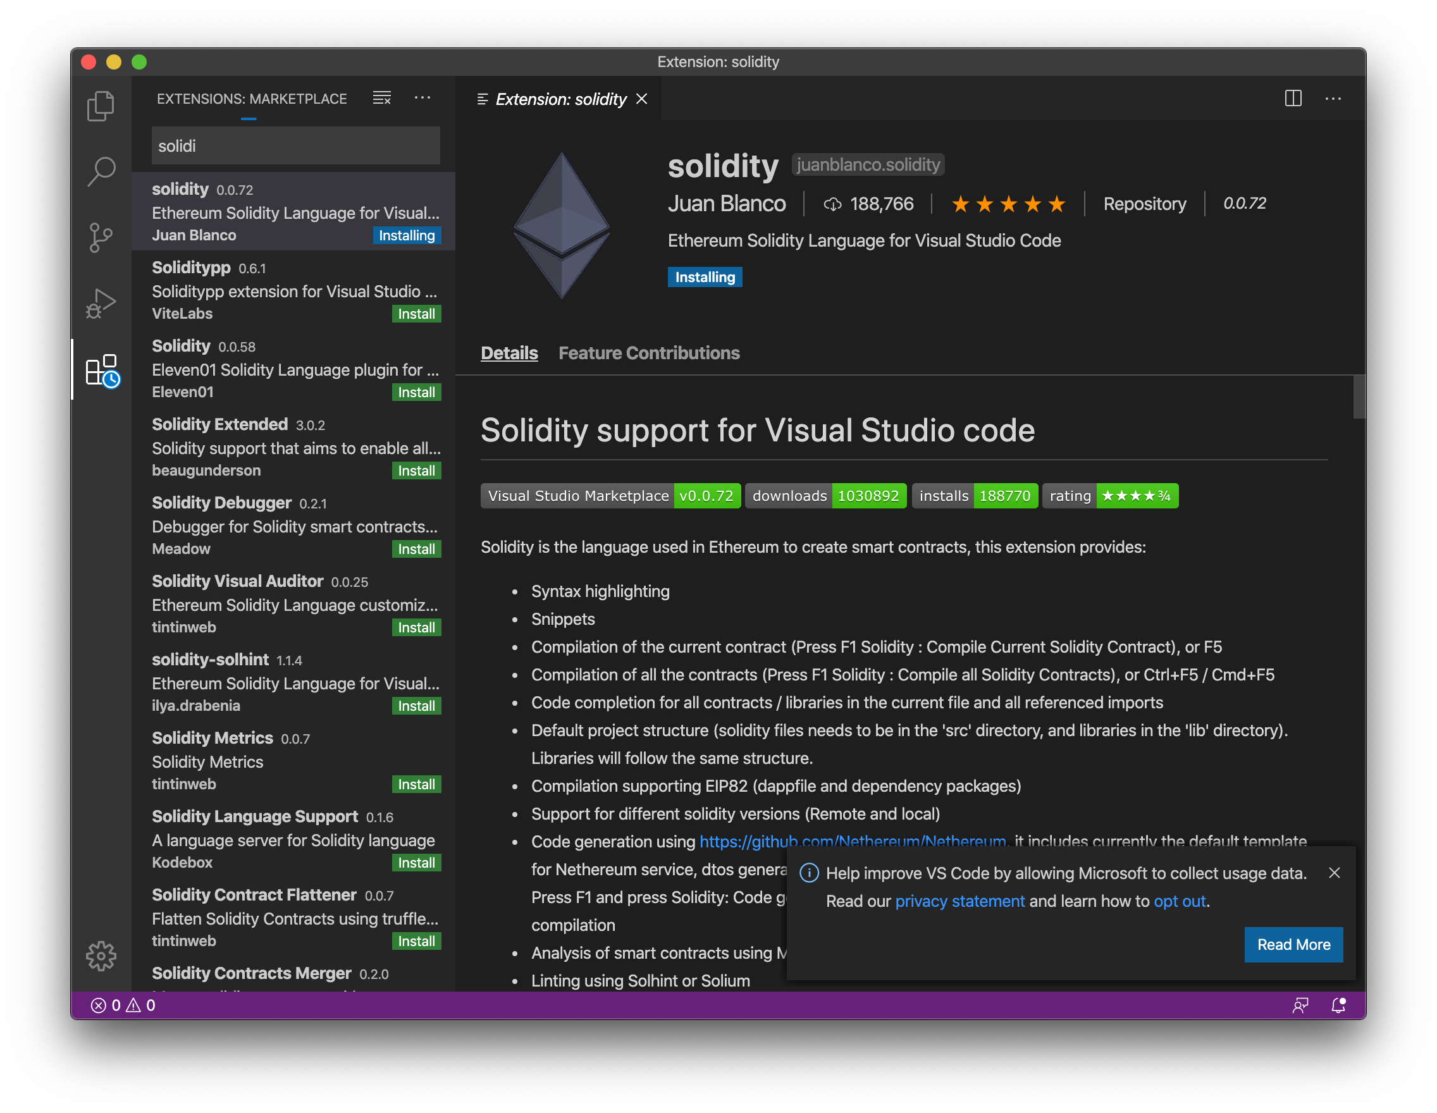Dismiss the usage data notification
This screenshot has width=1437, height=1113.
click(1335, 872)
